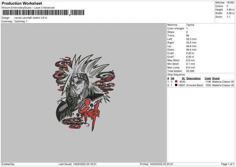
Task: Click the 'Description' column header
Action: [x=194, y=78]
